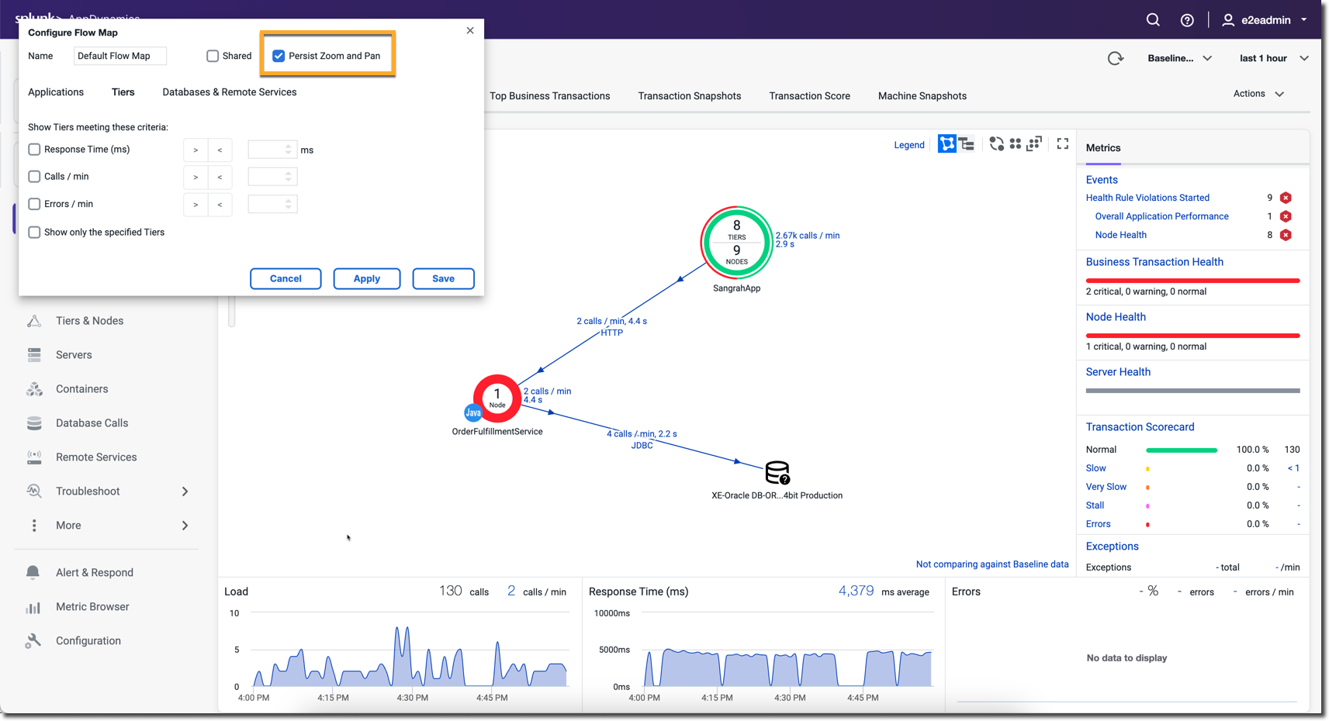
Task: Select less-than for Errors / min
Action: click(220, 205)
